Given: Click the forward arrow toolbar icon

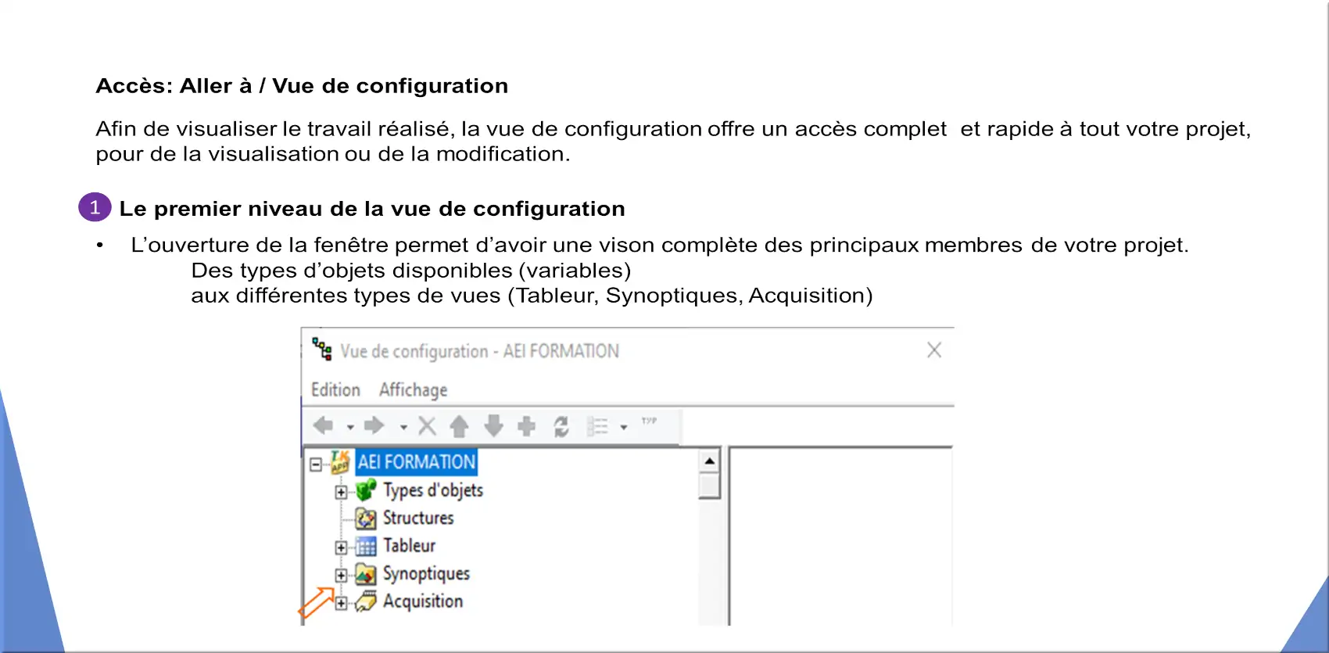Looking at the screenshot, I should [374, 425].
